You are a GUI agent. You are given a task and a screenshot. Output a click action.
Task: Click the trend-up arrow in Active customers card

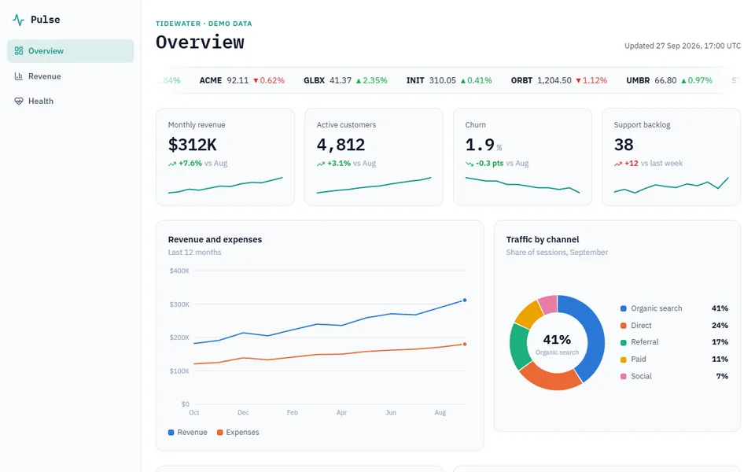pyautogui.click(x=321, y=164)
